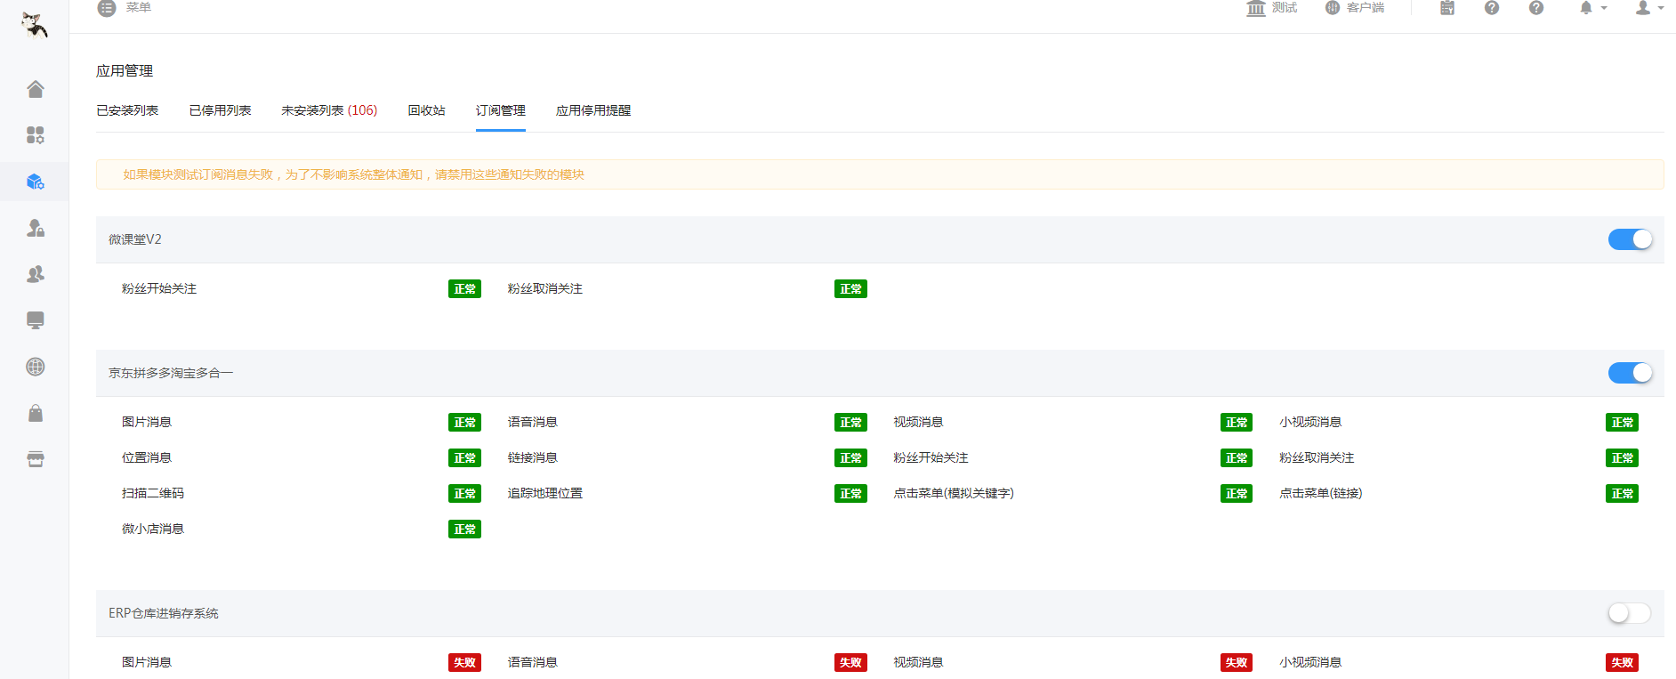Click the 正常 badge beside 位置消息
1676x679 pixels.
click(x=464, y=458)
